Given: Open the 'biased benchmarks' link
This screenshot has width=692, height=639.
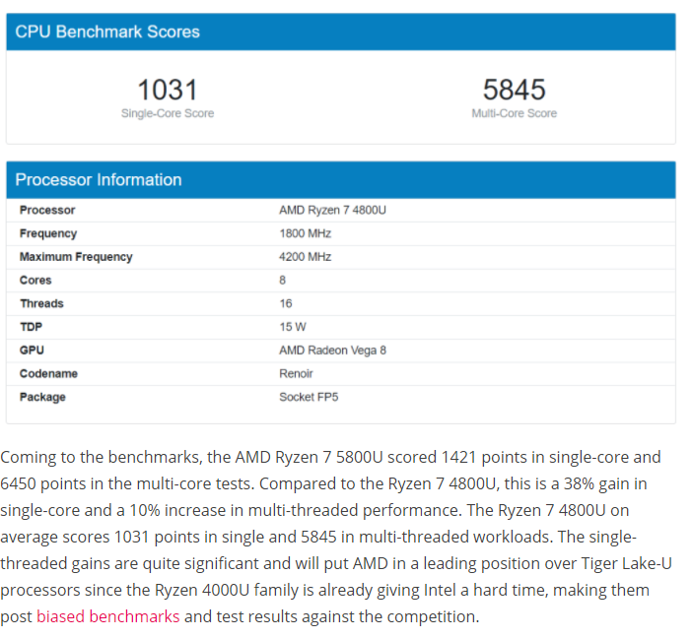Looking at the screenshot, I should pos(108,616).
